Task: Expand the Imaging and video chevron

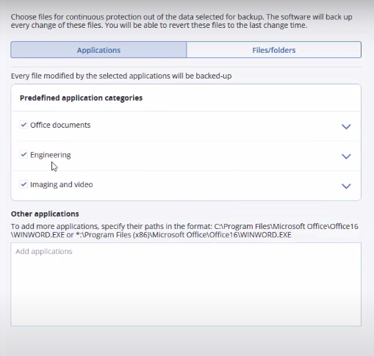Action: click(346, 186)
